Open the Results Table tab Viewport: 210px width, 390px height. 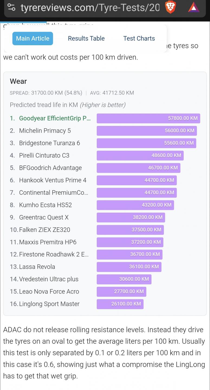86,38
